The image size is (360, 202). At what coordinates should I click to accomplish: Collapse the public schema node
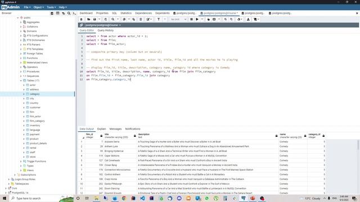click(18, 17)
